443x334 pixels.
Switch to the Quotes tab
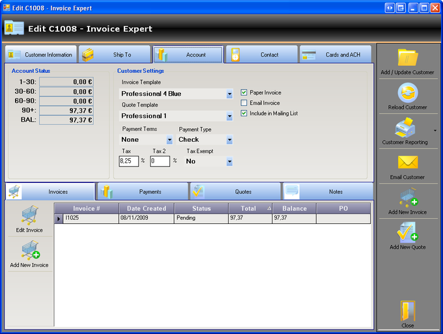pos(236,191)
